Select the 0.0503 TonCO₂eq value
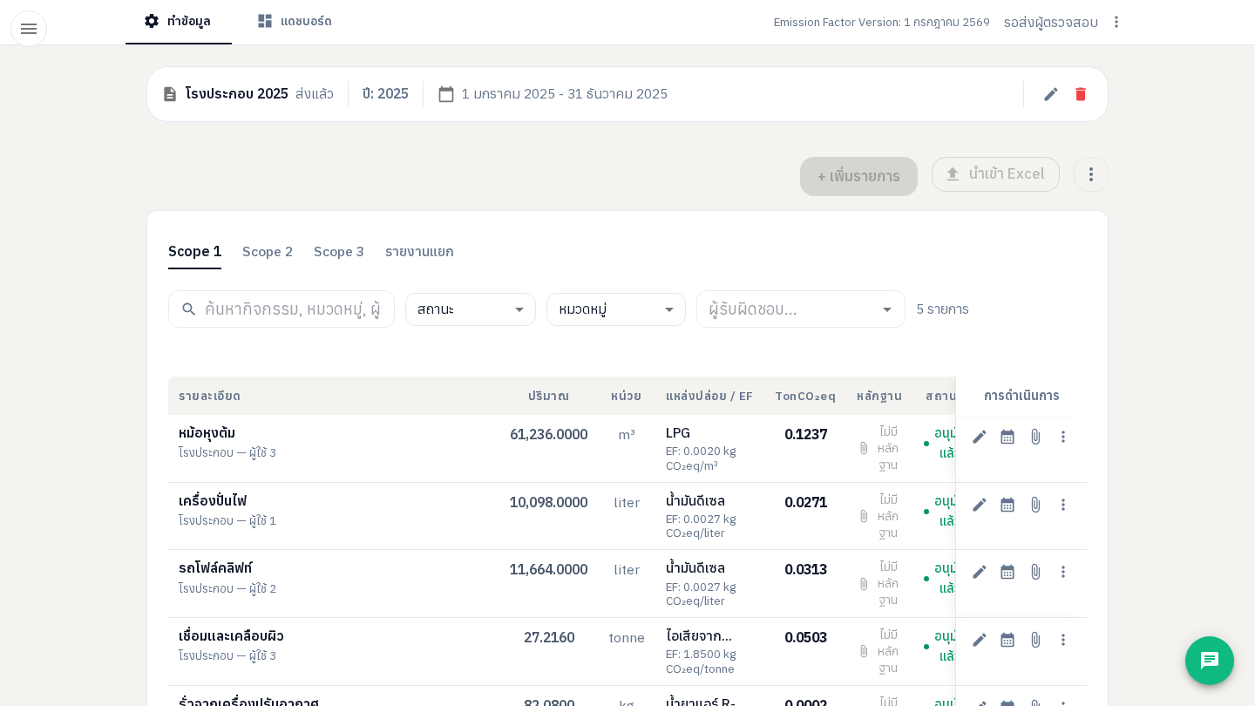Screen dimensions: 1255x706 pos(805,637)
